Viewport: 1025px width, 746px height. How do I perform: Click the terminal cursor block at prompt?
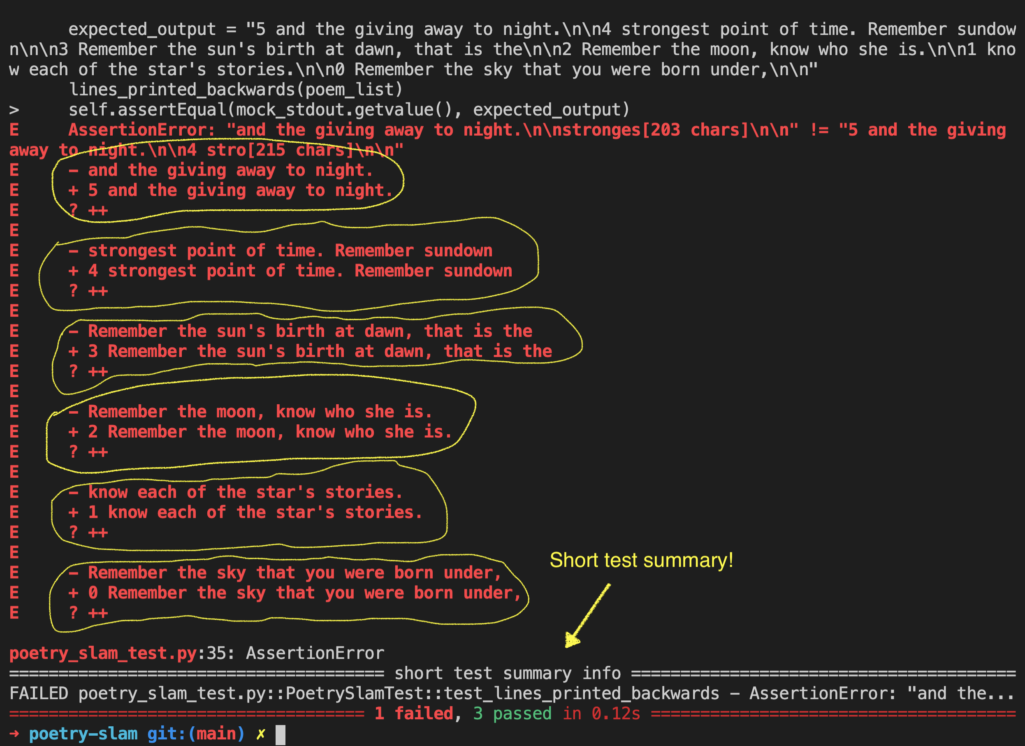[x=280, y=735]
